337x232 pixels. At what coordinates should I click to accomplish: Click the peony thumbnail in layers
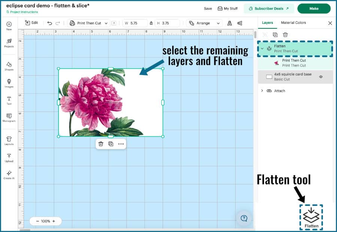[277, 63]
